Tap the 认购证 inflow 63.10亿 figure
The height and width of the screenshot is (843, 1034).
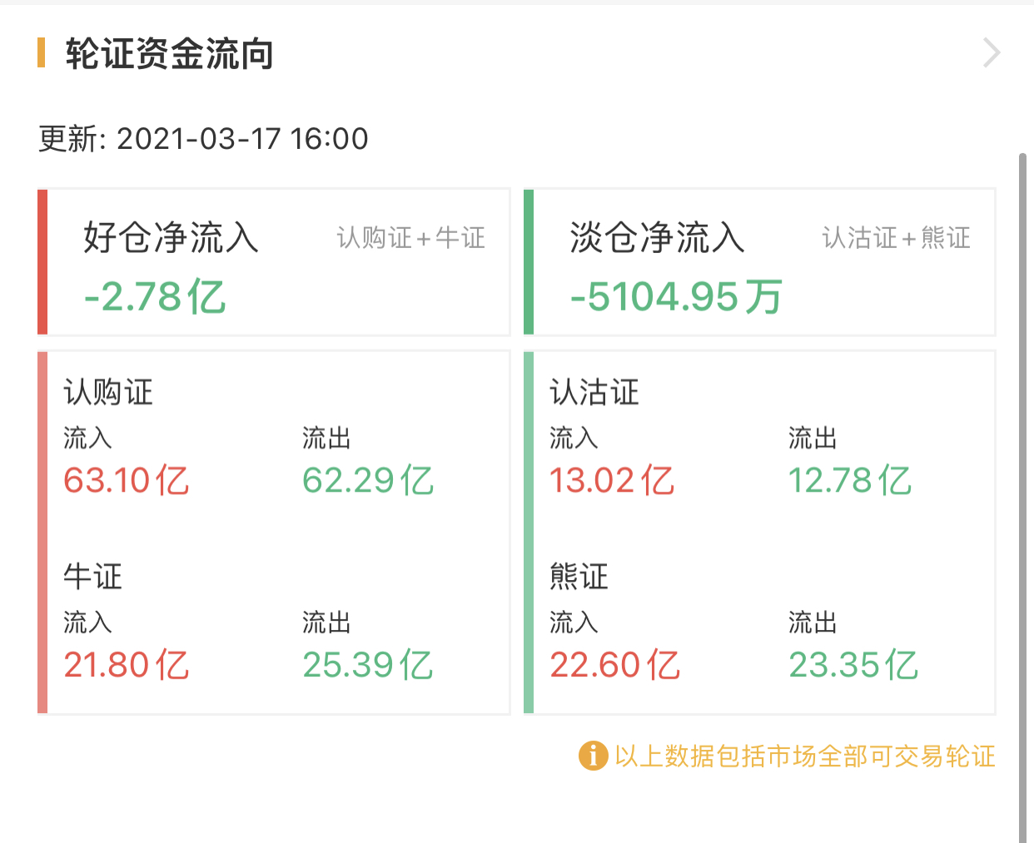point(127,481)
